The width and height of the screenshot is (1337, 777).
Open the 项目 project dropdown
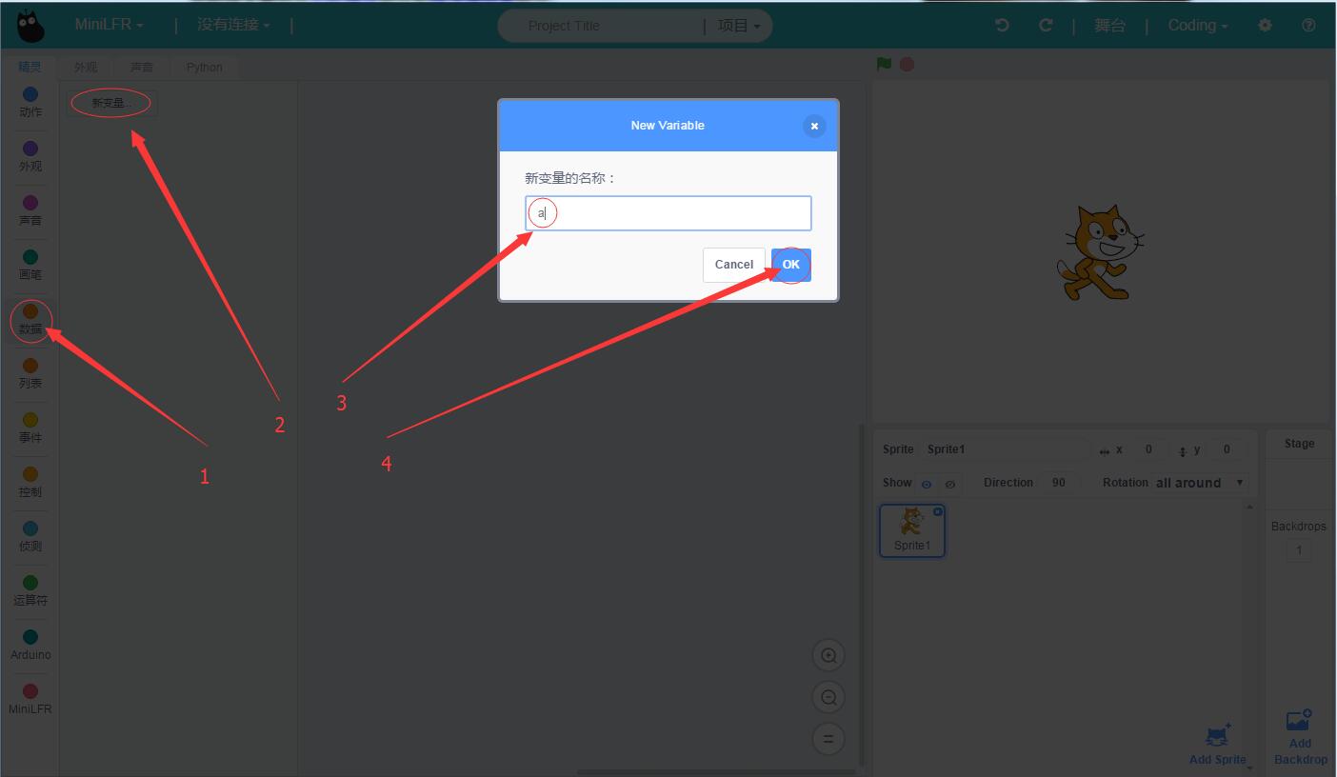click(739, 26)
